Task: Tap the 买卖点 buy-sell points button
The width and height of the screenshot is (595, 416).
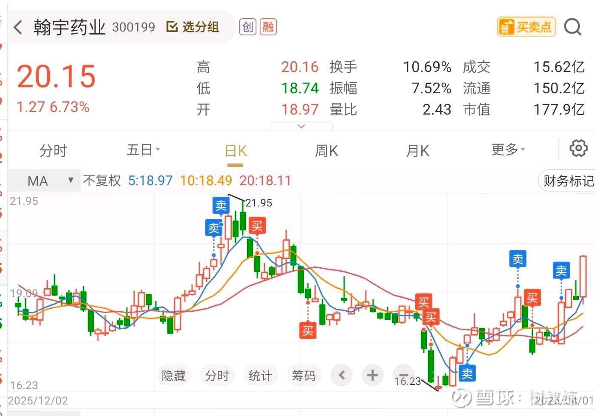Action: click(x=526, y=27)
